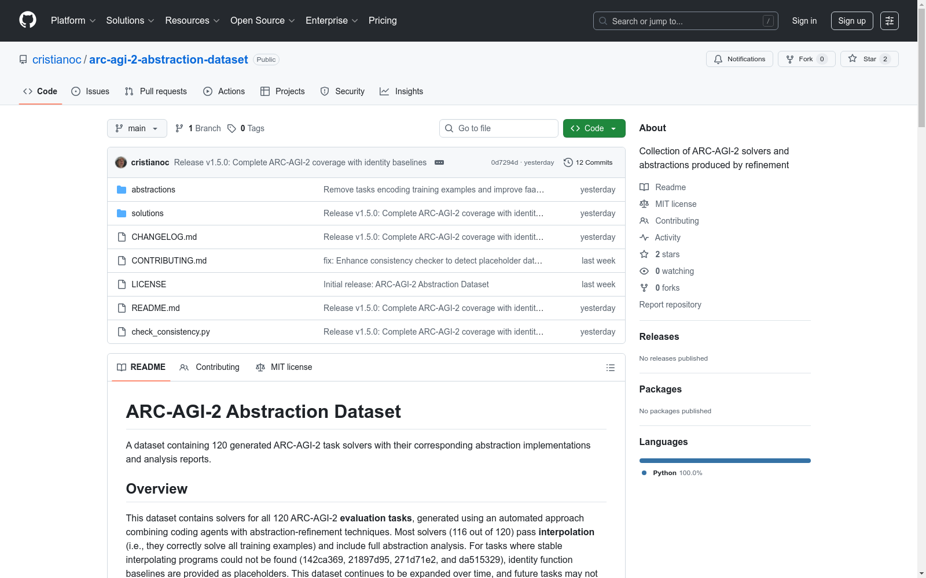Click the CONTRIBUTING.md file icon
The height and width of the screenshot is (578, 926).
(122, 261)
